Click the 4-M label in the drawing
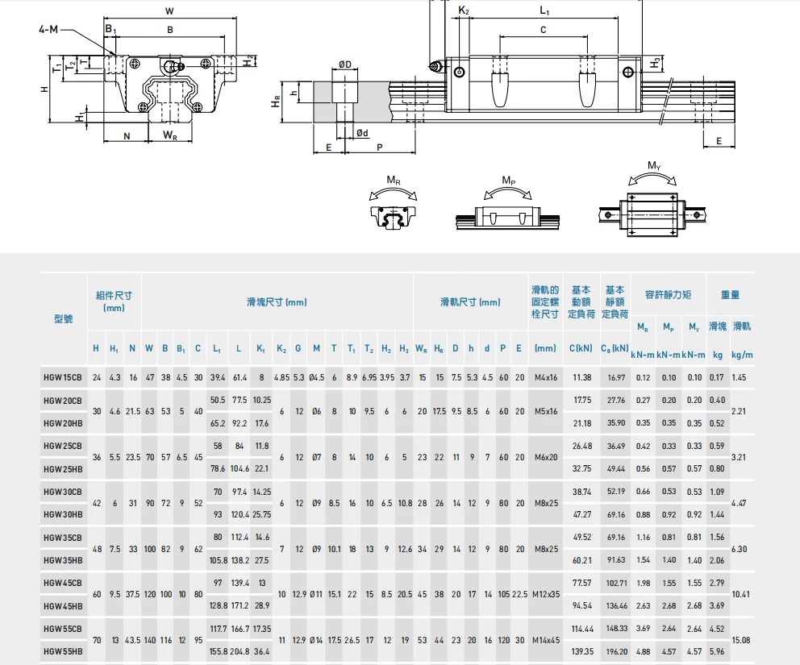Screen dimensions: 800x665 48,30
